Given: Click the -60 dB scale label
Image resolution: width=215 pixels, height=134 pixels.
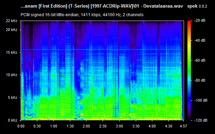Looking at the screenshot, I should pyautogui.click(x=200, y=61).
